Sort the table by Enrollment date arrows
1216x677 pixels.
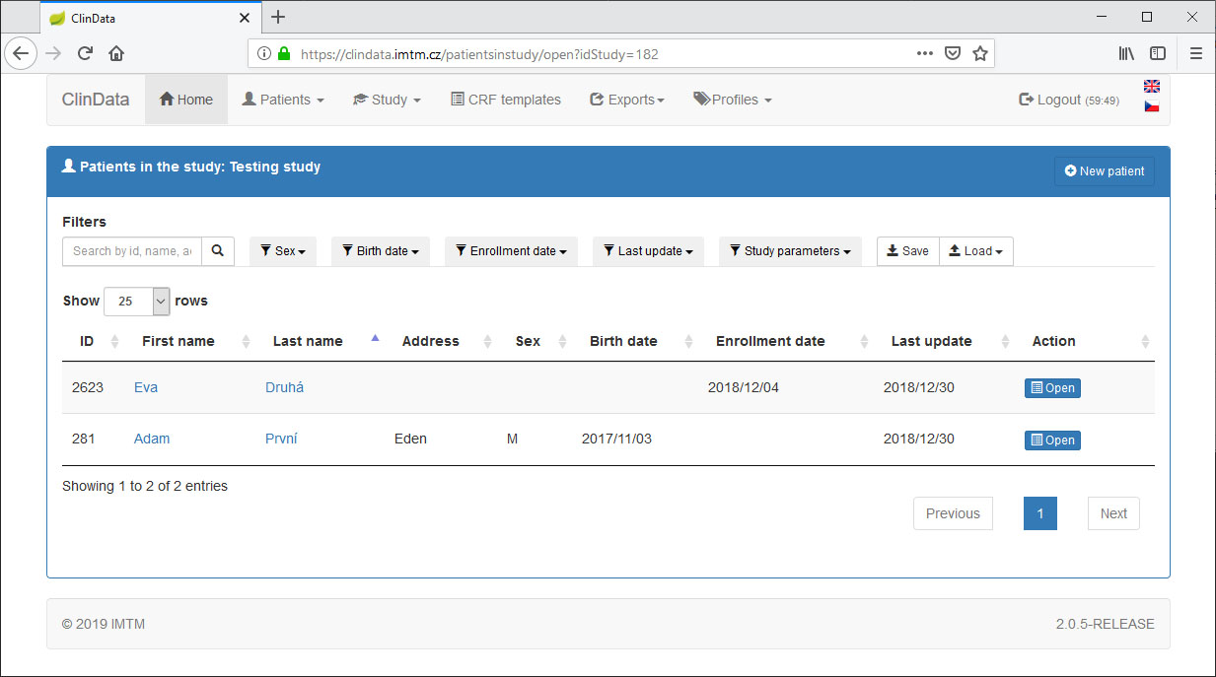(864, 341)
